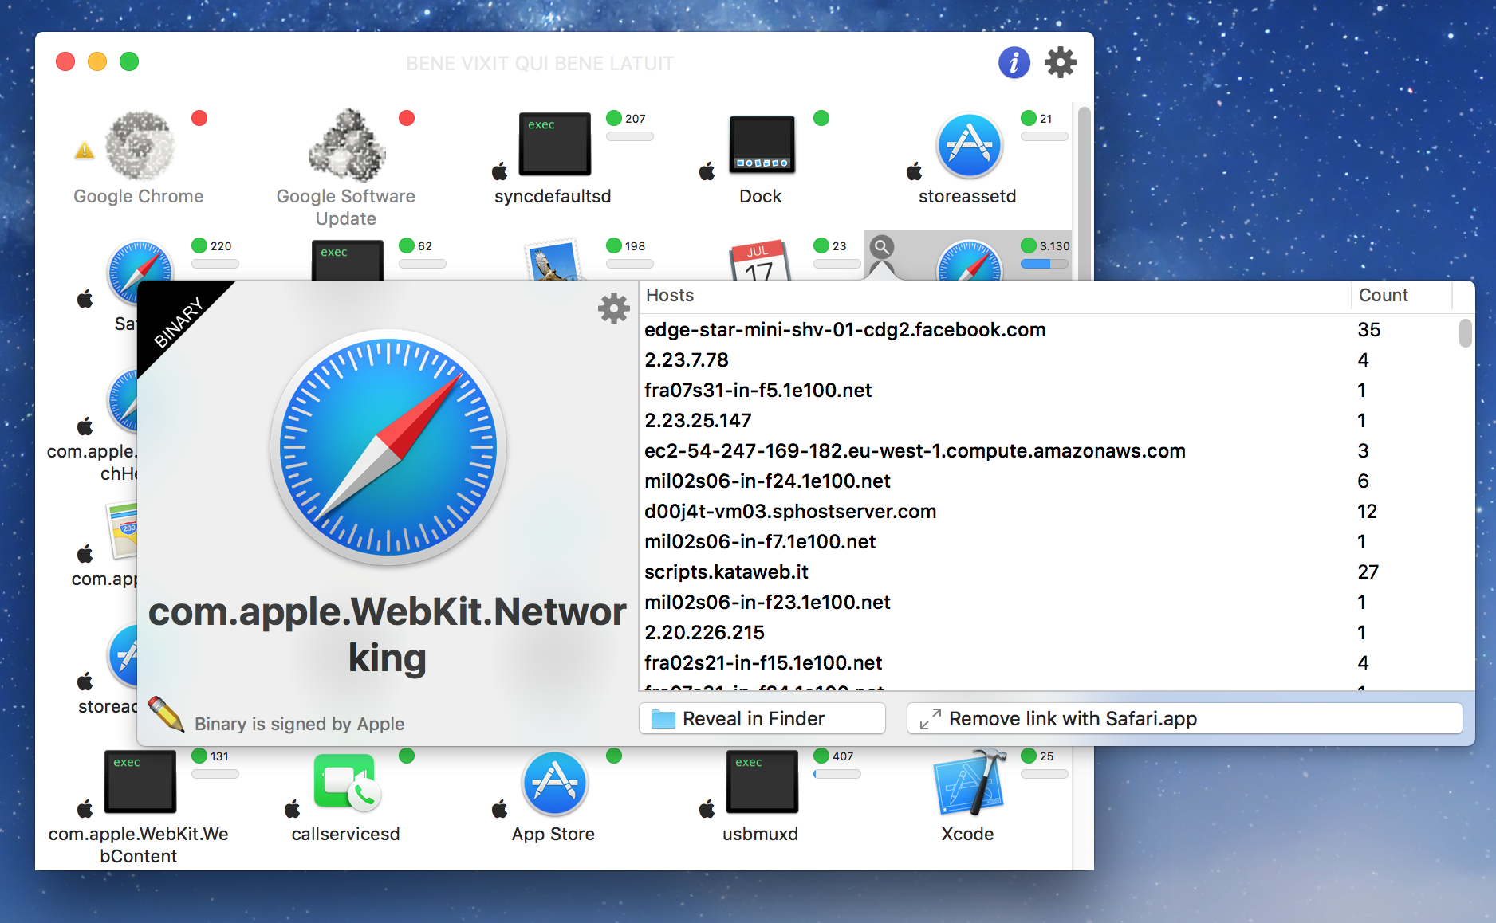
Task: Open main window settings gear
Action: click(x=1061, y=62)
